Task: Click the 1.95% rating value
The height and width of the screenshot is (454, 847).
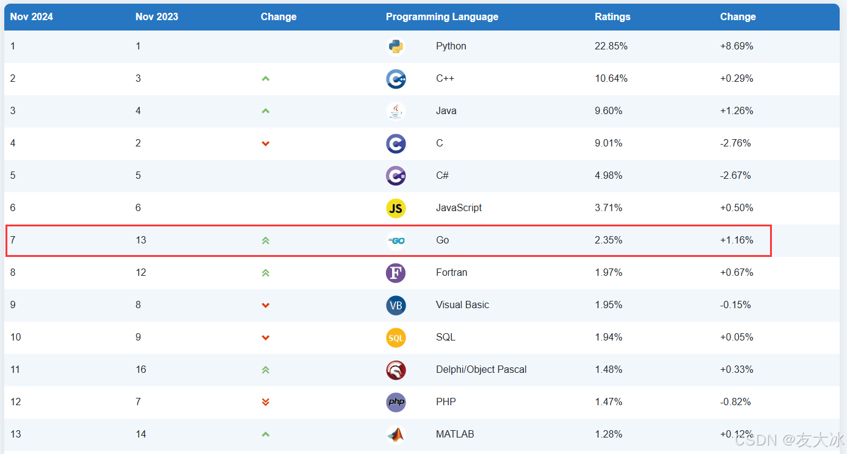Action: (609, 305)
